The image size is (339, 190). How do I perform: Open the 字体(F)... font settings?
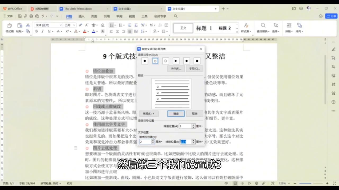pos(176,69)
